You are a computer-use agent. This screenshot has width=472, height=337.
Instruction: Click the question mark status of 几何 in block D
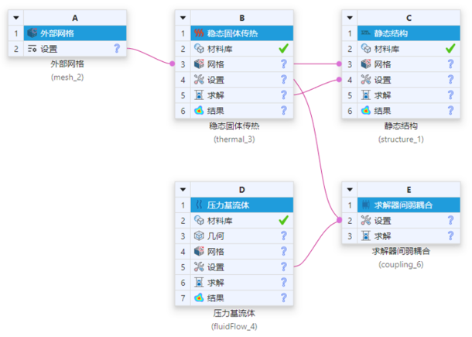click(283, 236)
